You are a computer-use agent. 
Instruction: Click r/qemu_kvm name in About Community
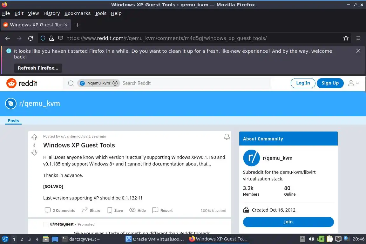click(x=277, y=158)
